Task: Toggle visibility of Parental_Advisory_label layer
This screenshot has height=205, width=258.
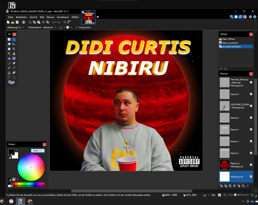Action: (251, 82)
